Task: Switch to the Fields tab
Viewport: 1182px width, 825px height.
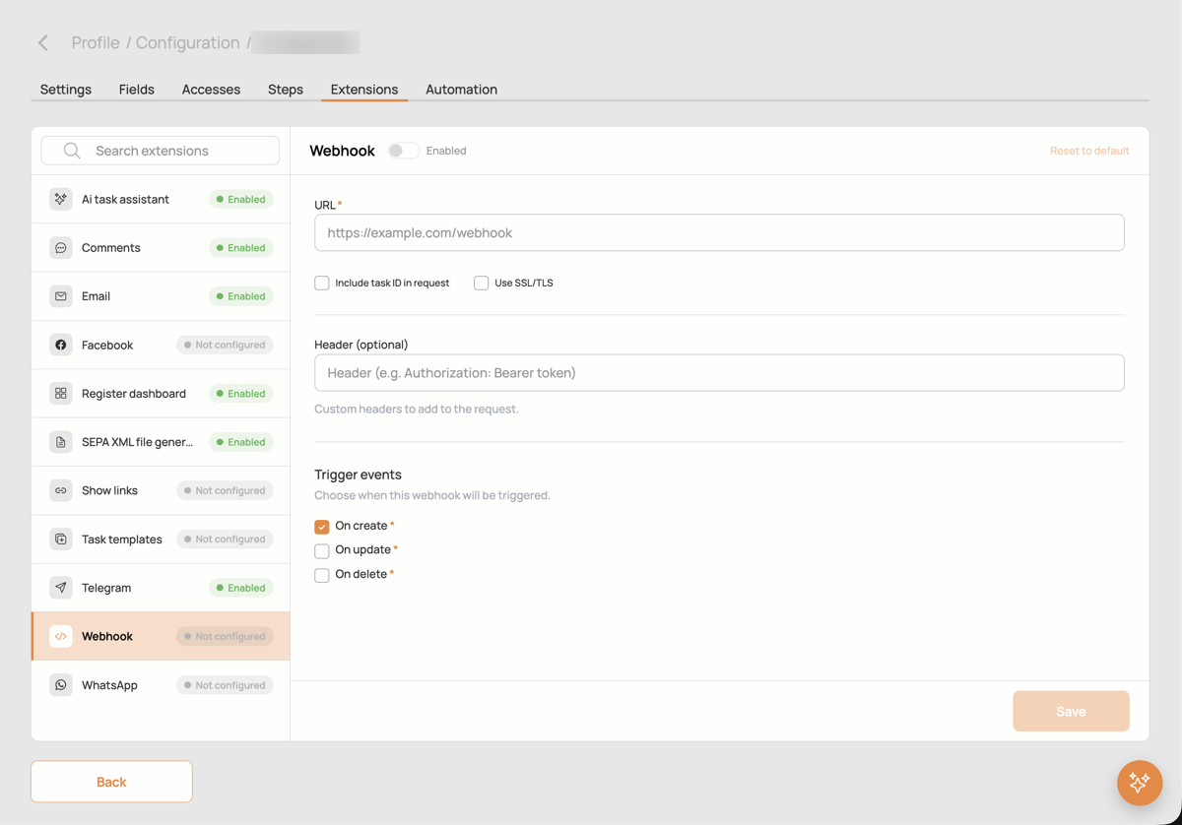Action: [137, 89]
